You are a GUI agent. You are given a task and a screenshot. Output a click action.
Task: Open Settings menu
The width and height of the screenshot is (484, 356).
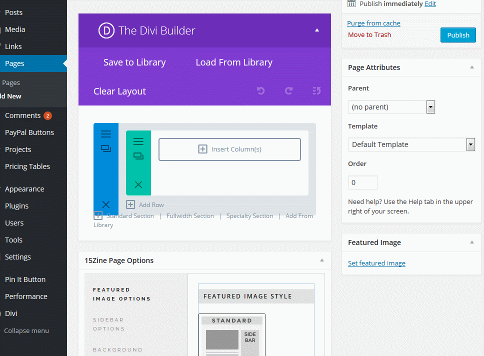coord(18,257)
